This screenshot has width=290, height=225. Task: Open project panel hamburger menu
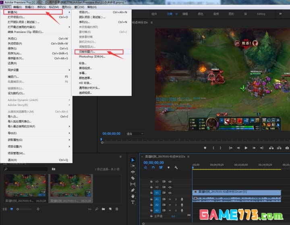click(x=120, y=157)
